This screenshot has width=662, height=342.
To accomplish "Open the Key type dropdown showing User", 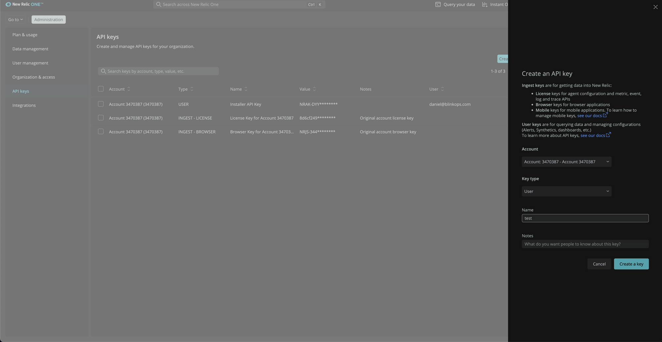I will pos(566,191).
